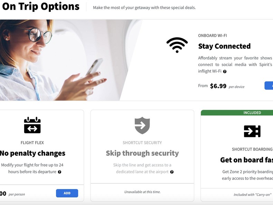Click the Wi-Fi signal icon
The width and height of the screenshot is (273, 205).
pyautogui.click(x=177, y=45)
